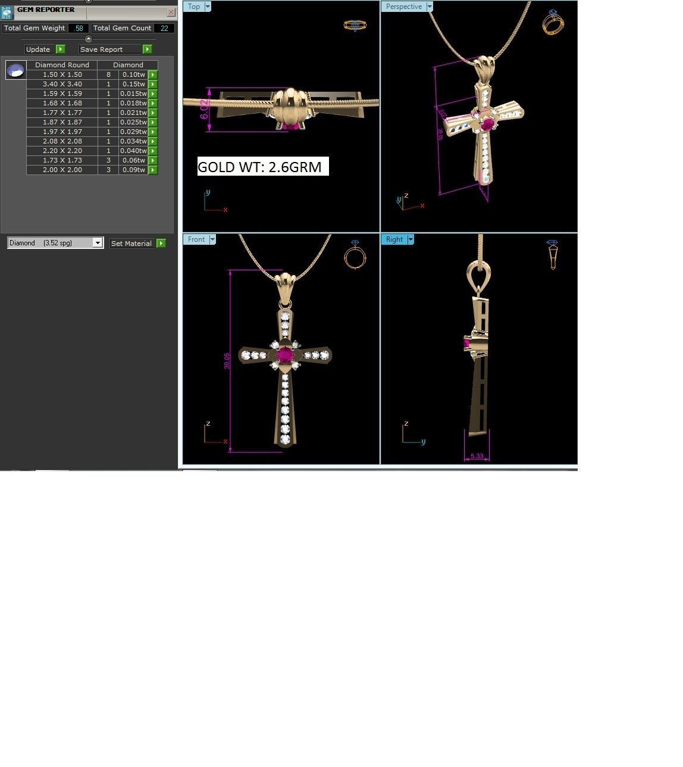Select the 1.97 X 1.97 size cell
This screenshot has height=767, width=683.
[62, 132]
